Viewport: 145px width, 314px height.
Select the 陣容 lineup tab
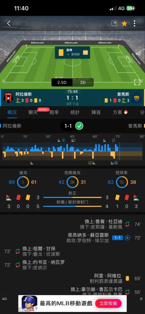(x=96, y=112)
